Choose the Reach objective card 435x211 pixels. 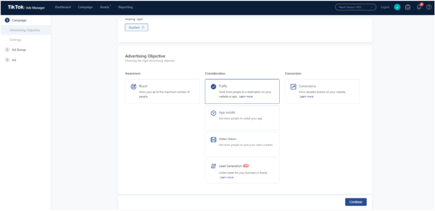pyautogui.click(x=162, y=91)
